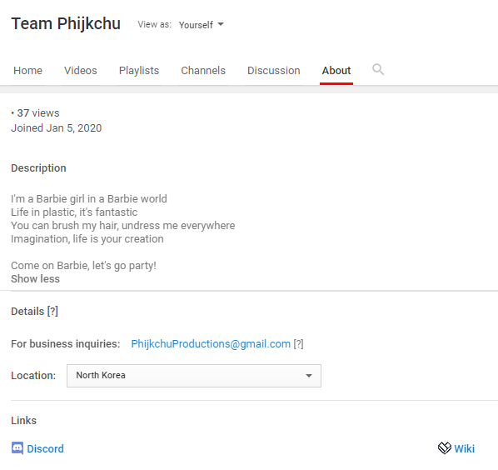This screenshot has height=470, width=498.
Task: Switch to the Home tab
Action: tap(28, 71)
